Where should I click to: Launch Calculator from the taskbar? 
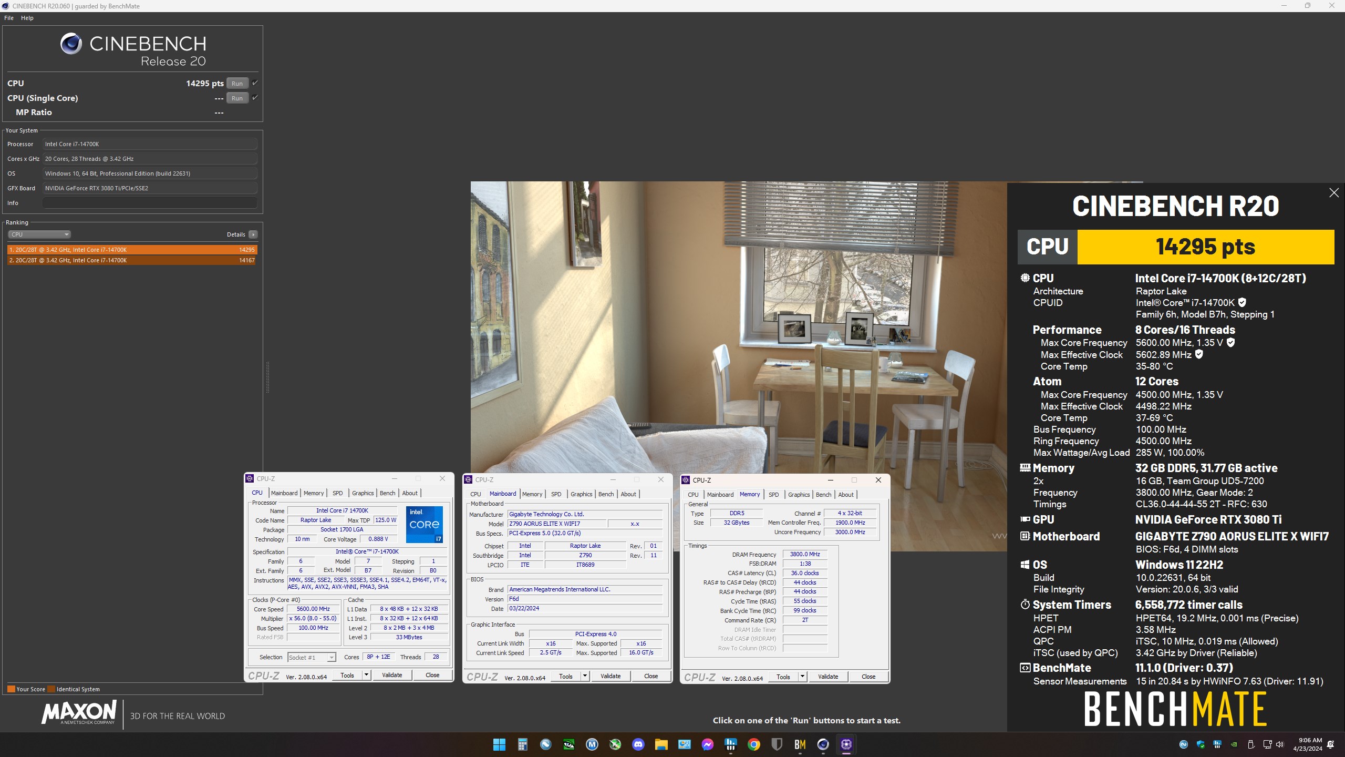(522, 744)
